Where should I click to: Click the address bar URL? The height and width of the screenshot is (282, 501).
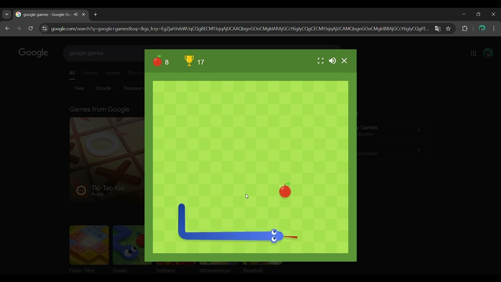tap(240, 29)
